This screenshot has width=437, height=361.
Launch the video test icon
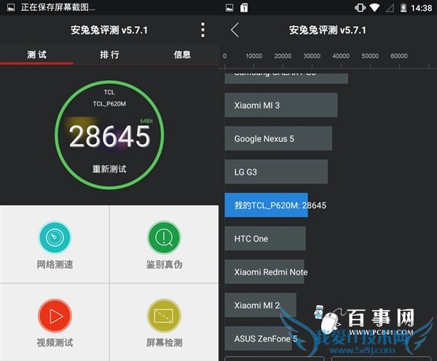pos(55,316)
